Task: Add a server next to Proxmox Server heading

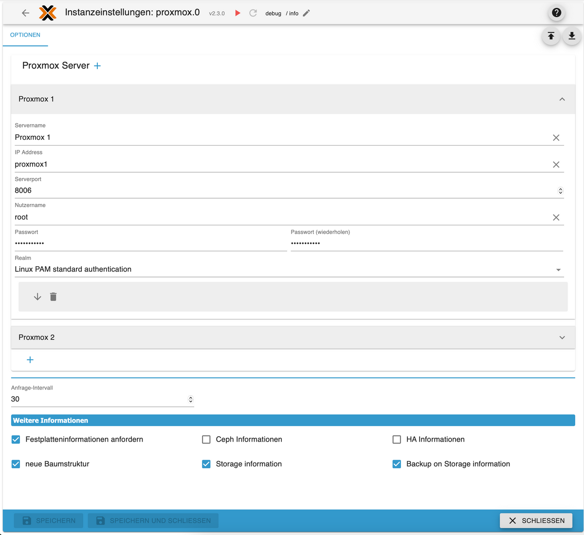Action: coord(97,66)
